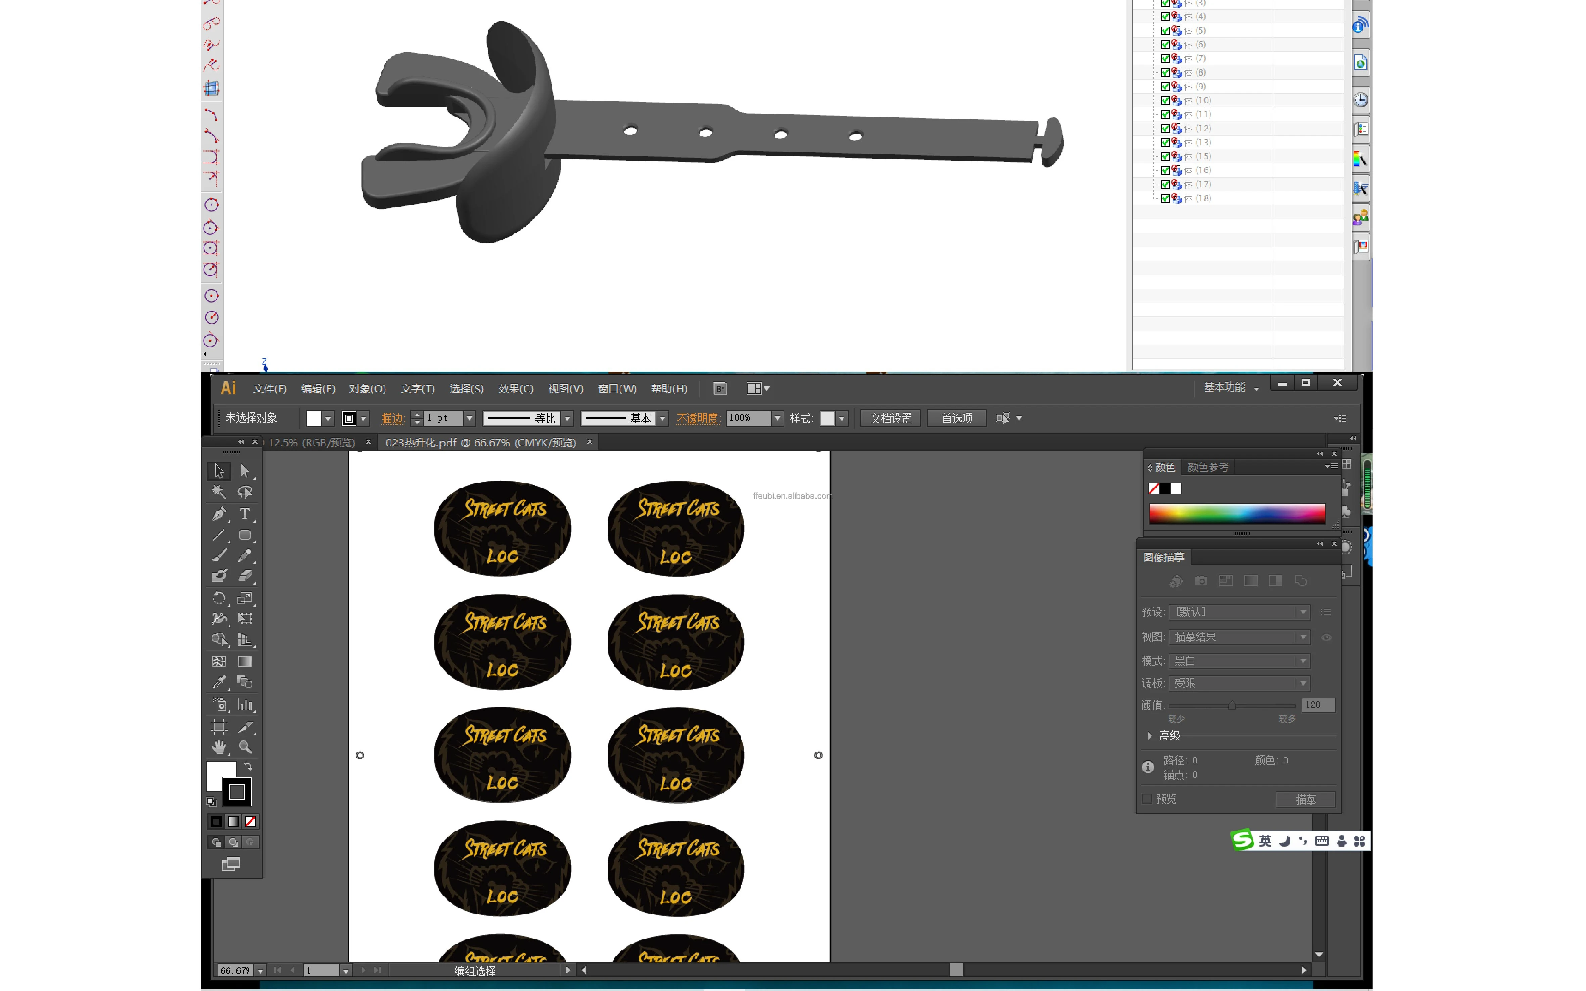Select the Magic Wand tool
This screenshot has height=991, width=1586.
[219, 492]
